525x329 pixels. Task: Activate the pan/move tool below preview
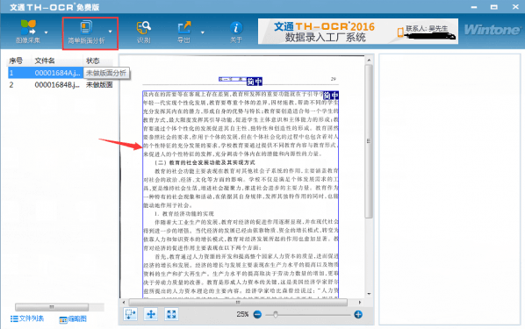coord(151,314)
